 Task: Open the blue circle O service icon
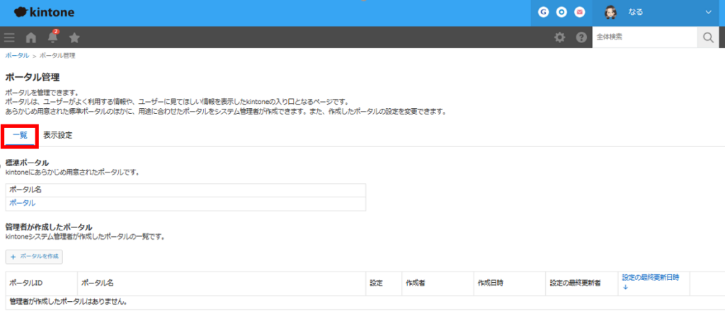tap(561, 12)
